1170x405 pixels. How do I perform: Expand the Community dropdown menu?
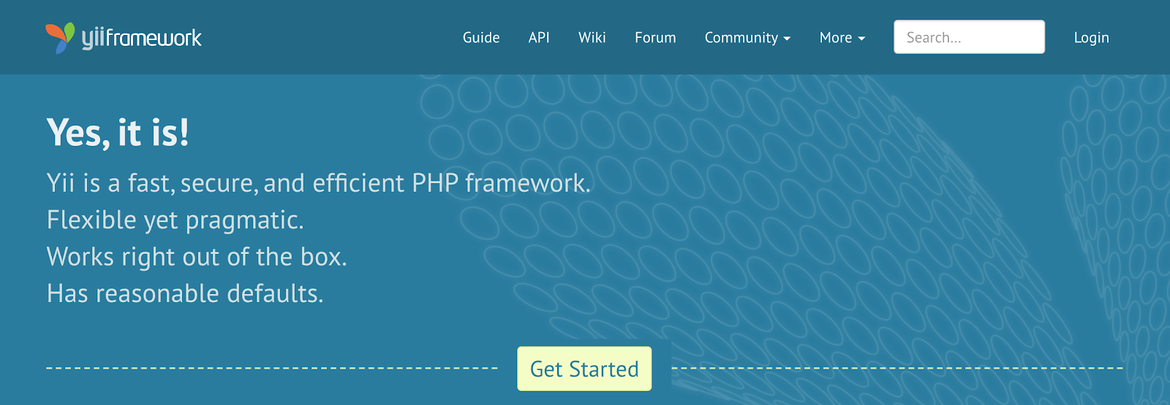747,38
